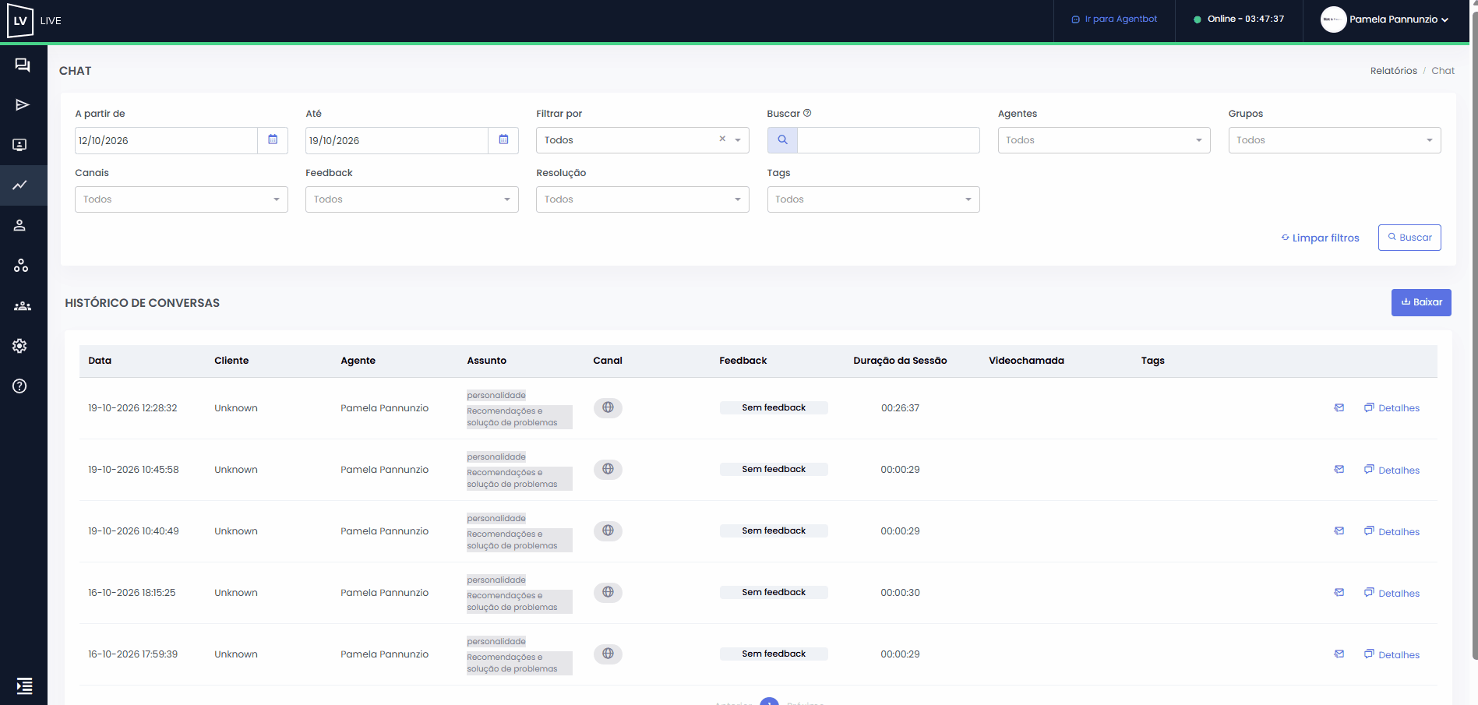Click the 'Duração da Sessão' column header
This screenshot has height=705, width=1478.
click(x=900, y=361)
